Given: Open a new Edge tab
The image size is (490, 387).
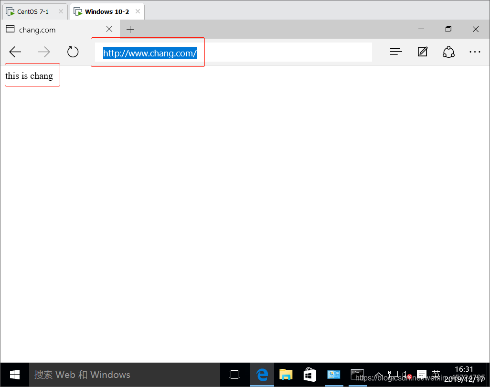Looking at the screenshot, I should pos(130,30).
